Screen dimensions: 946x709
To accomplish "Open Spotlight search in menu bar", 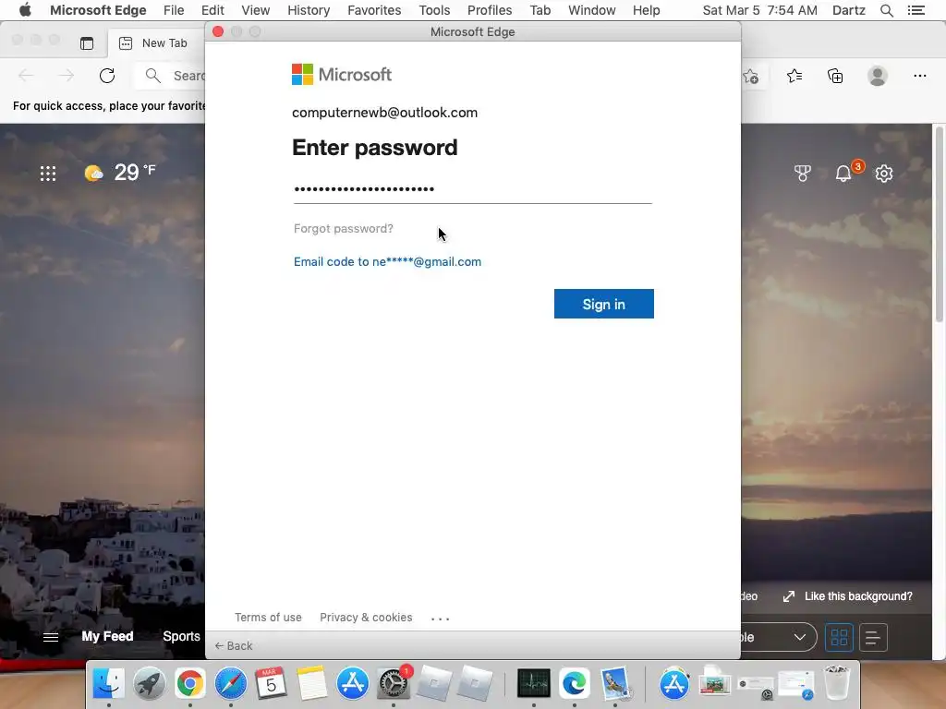I will (886, 10).
